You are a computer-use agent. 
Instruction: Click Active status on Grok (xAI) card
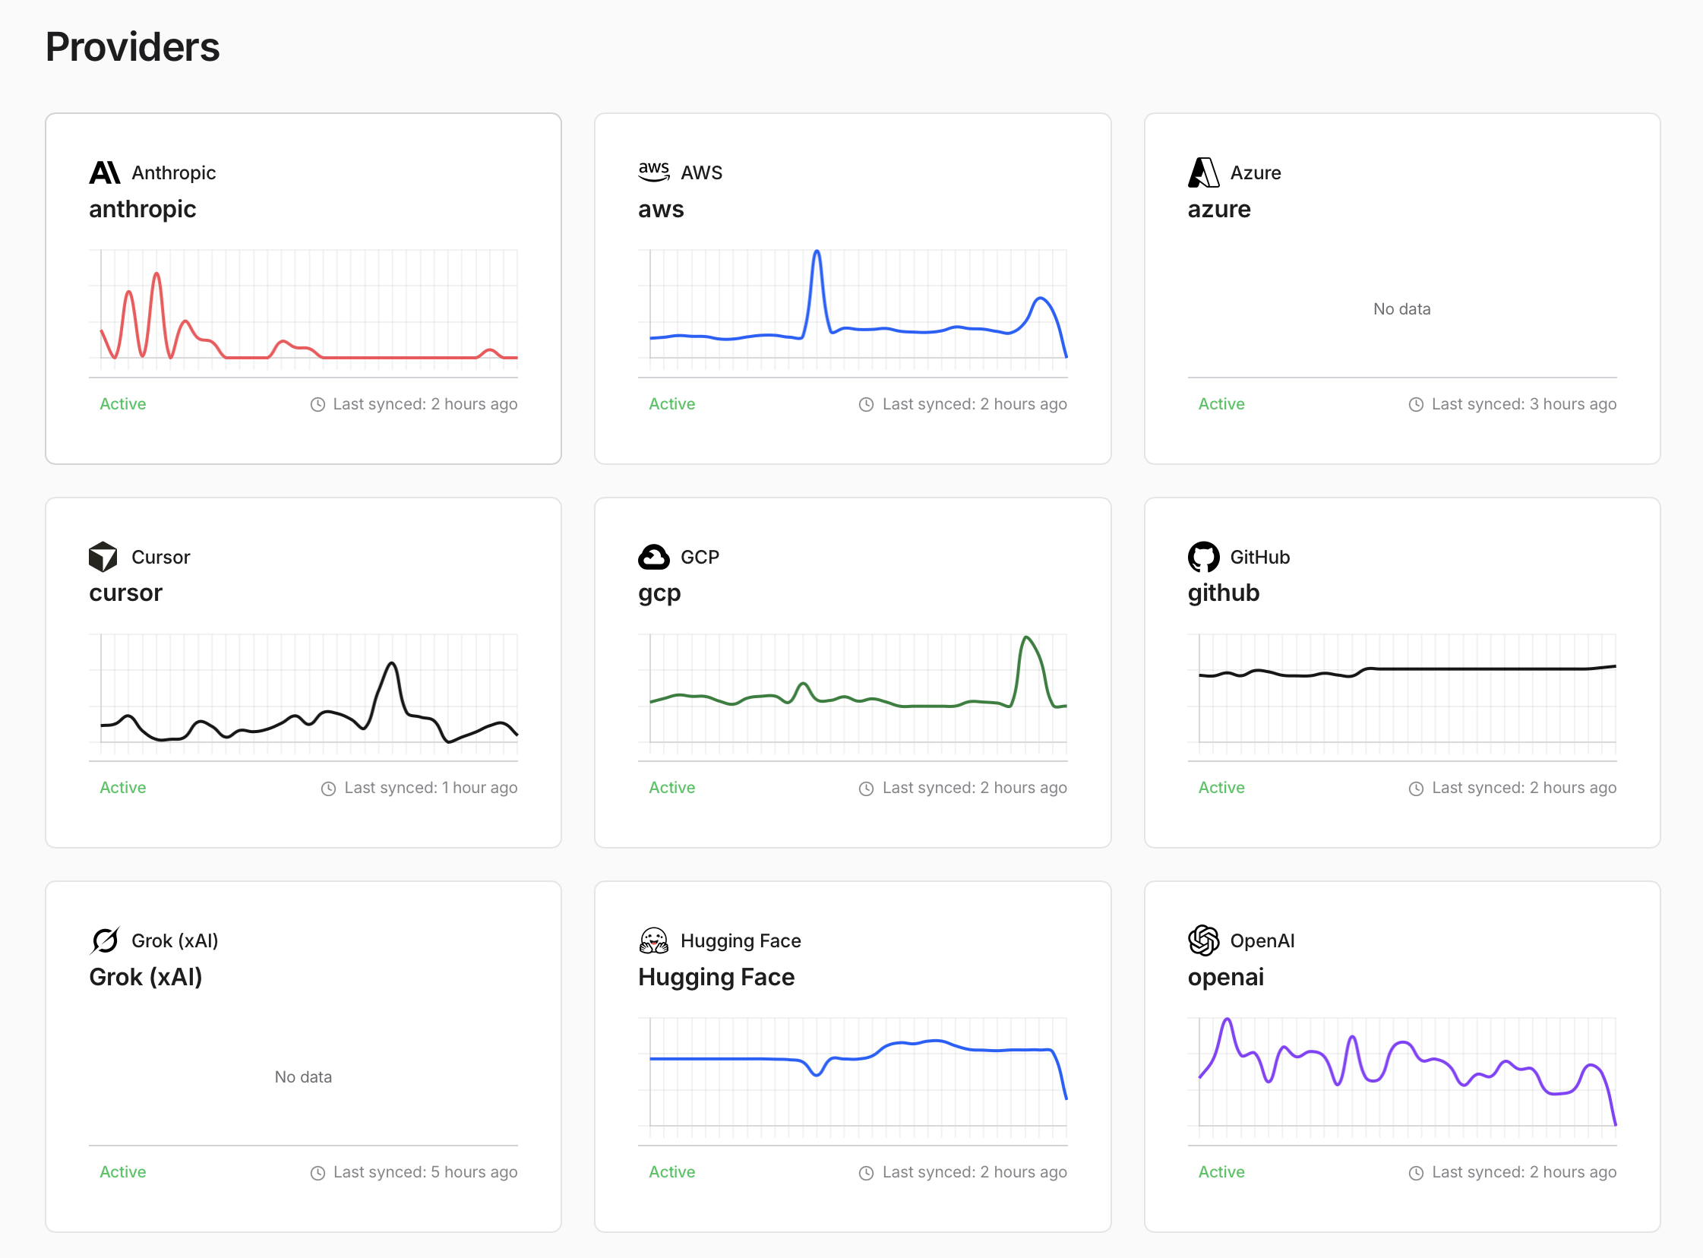tap(122, 1171)
